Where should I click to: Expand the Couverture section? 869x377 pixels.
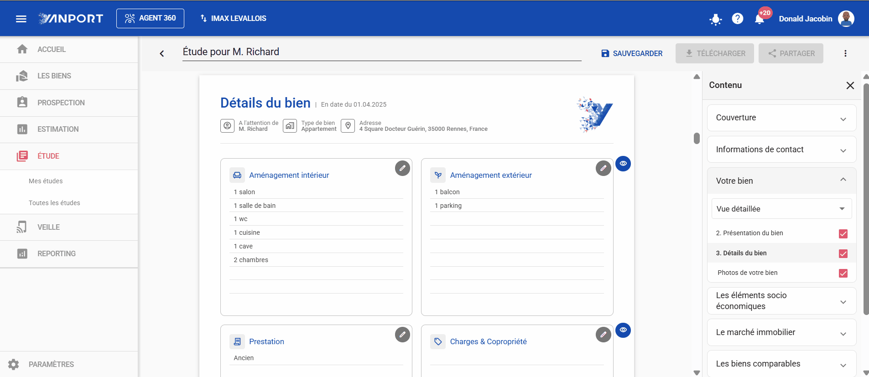pos(781,118)
